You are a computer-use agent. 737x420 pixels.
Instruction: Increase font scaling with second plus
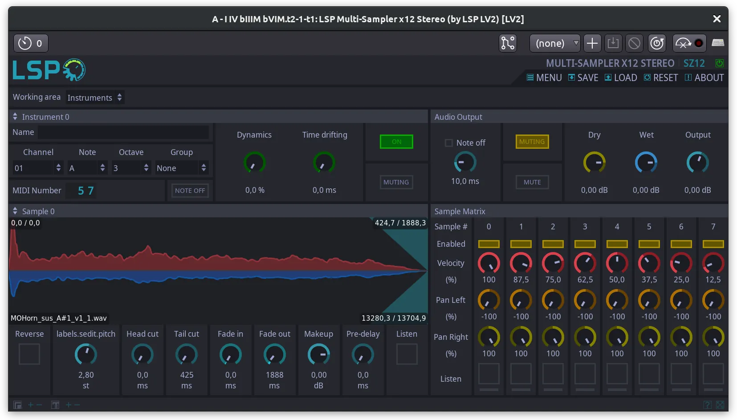click(x=69, y=405)
